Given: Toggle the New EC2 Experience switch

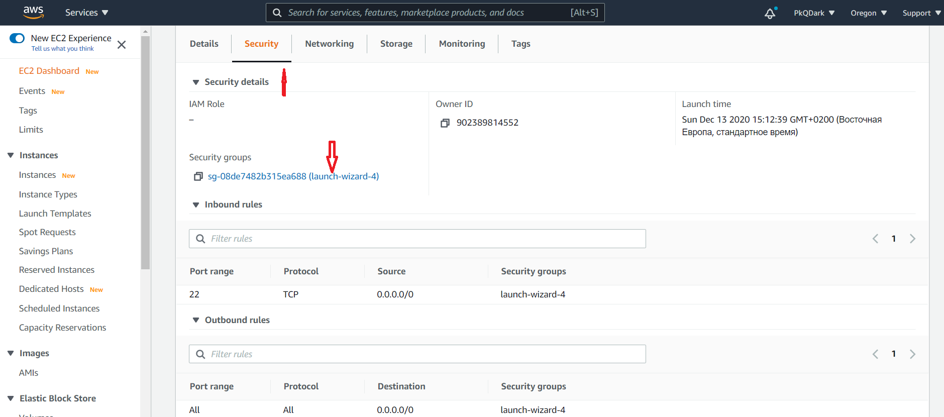Looking at the screenshot, I should click(17, 38).
